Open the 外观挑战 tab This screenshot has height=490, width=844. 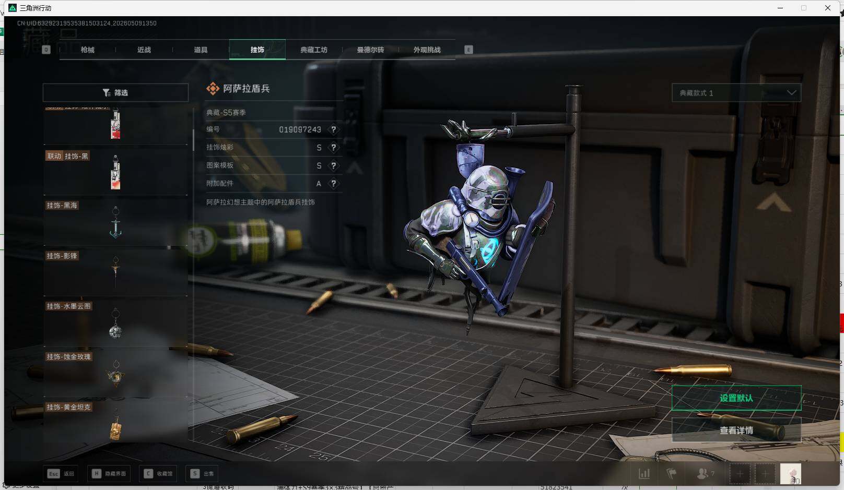[427, 50]
